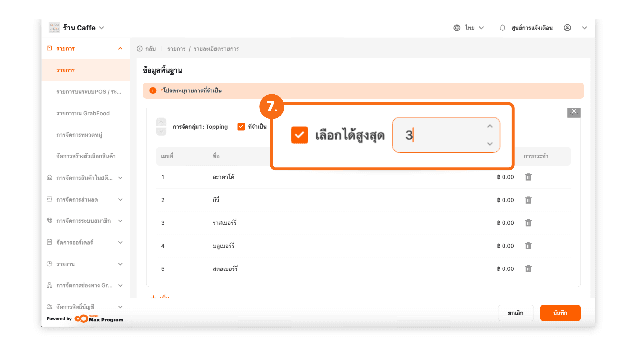Screen dimensions: 636x358
Task: Click trash icon for กีวี่ row
Action: [x=528, y=200]
